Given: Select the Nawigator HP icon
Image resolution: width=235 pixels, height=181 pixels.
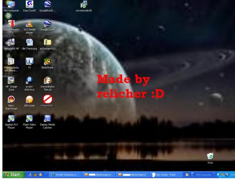Looking at the screenshot, I should 11,44.
